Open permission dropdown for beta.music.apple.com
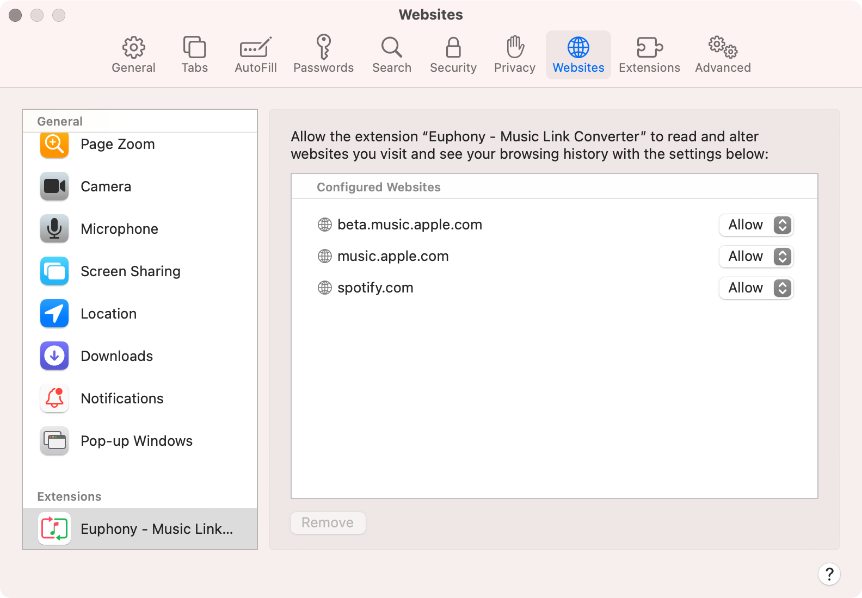 point(756,225)
